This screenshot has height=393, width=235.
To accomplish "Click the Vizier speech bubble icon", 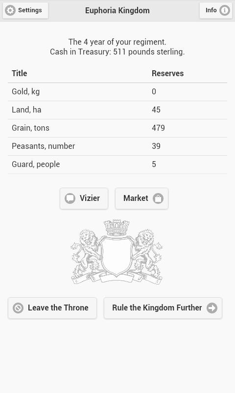I will pyautogui.click(x=70, y=198).
